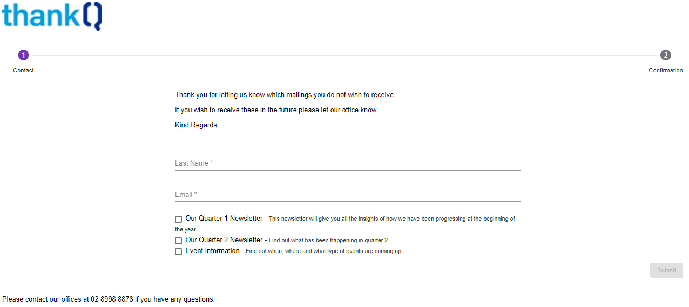Image resolution: width=689 pixels, height=307 pixels.
Task: Click the "Event Information" label text
Action: [212, 251]
